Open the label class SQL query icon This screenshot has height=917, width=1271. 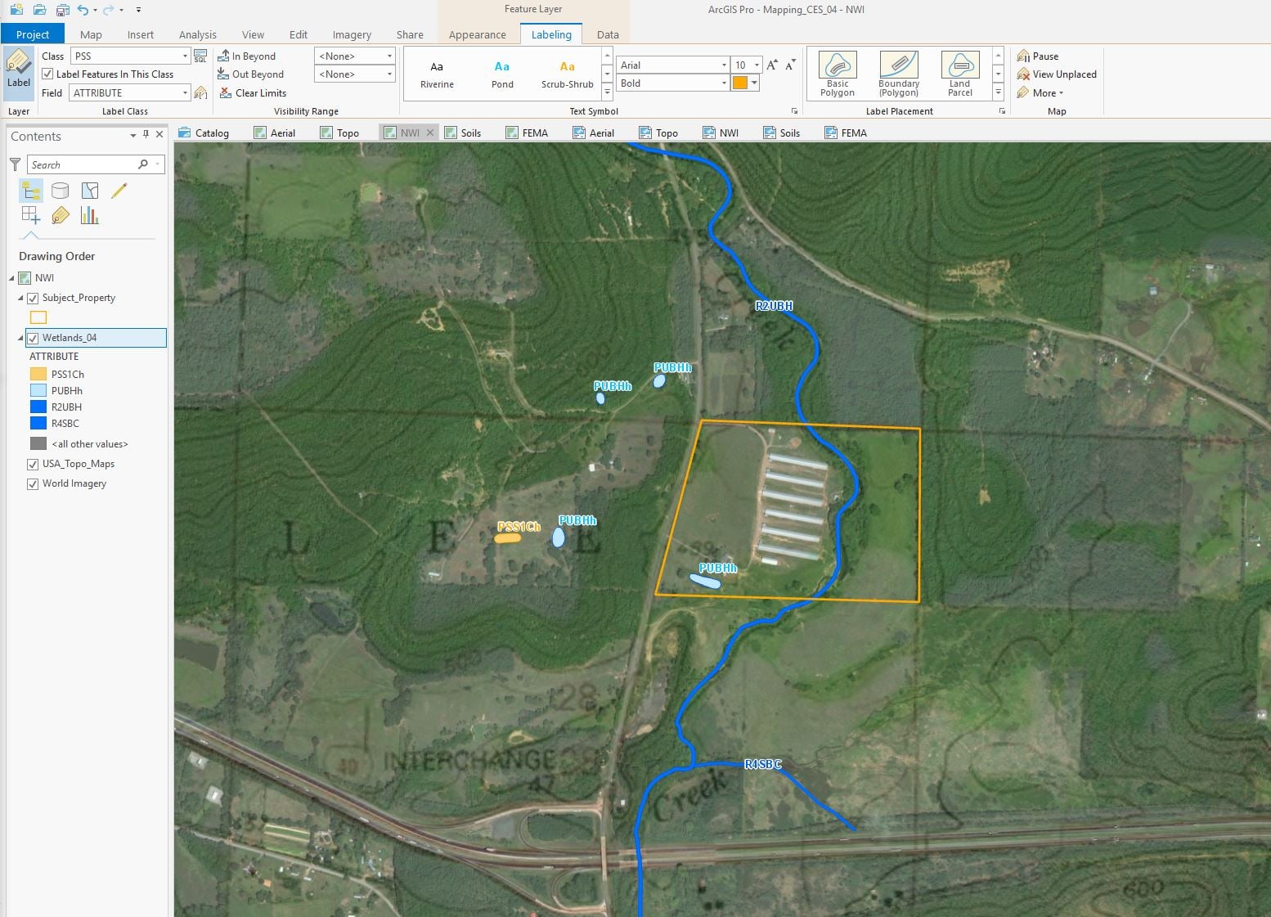[x=200, y=56]
